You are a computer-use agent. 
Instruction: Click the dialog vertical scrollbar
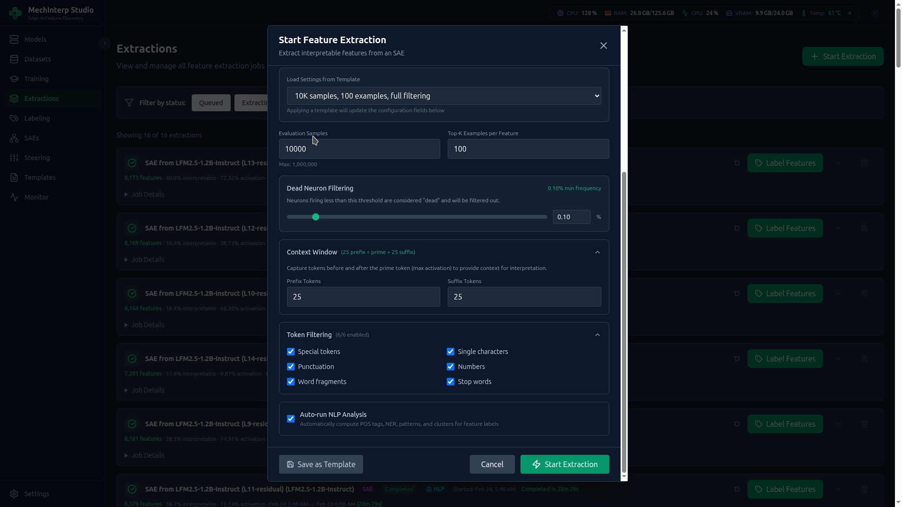tap(624, 323)
